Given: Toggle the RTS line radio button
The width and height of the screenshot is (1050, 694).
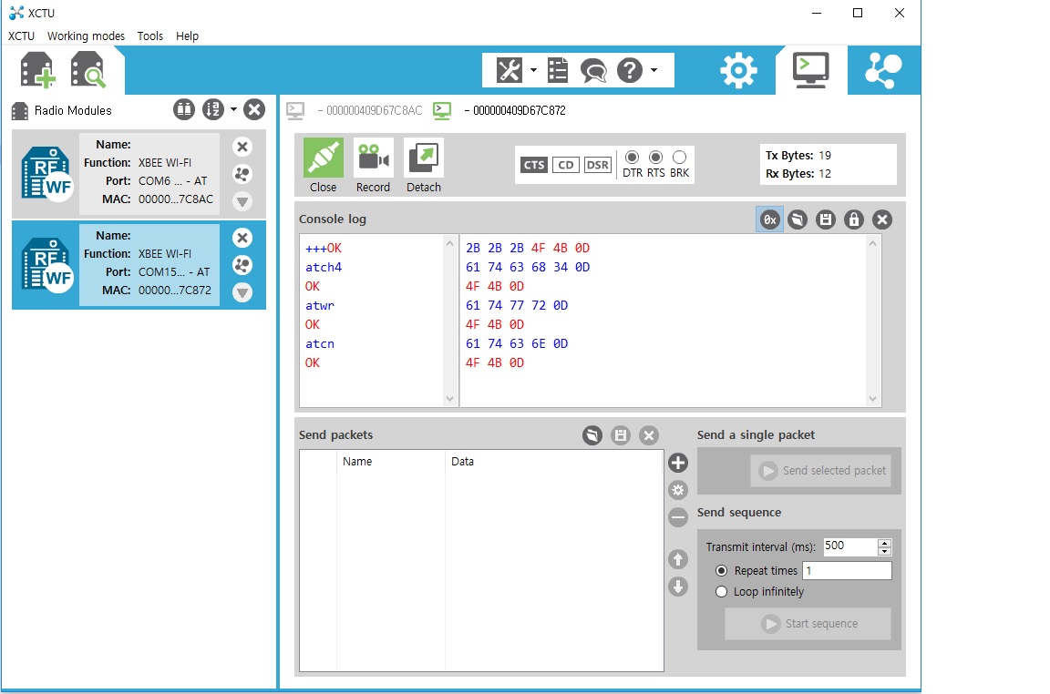Looking at the screenshot, I should (x=656, y=158).
